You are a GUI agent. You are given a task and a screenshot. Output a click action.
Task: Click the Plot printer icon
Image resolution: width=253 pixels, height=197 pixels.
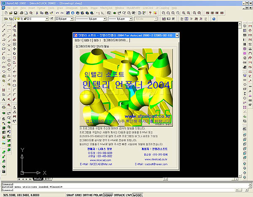coord(22,13)
